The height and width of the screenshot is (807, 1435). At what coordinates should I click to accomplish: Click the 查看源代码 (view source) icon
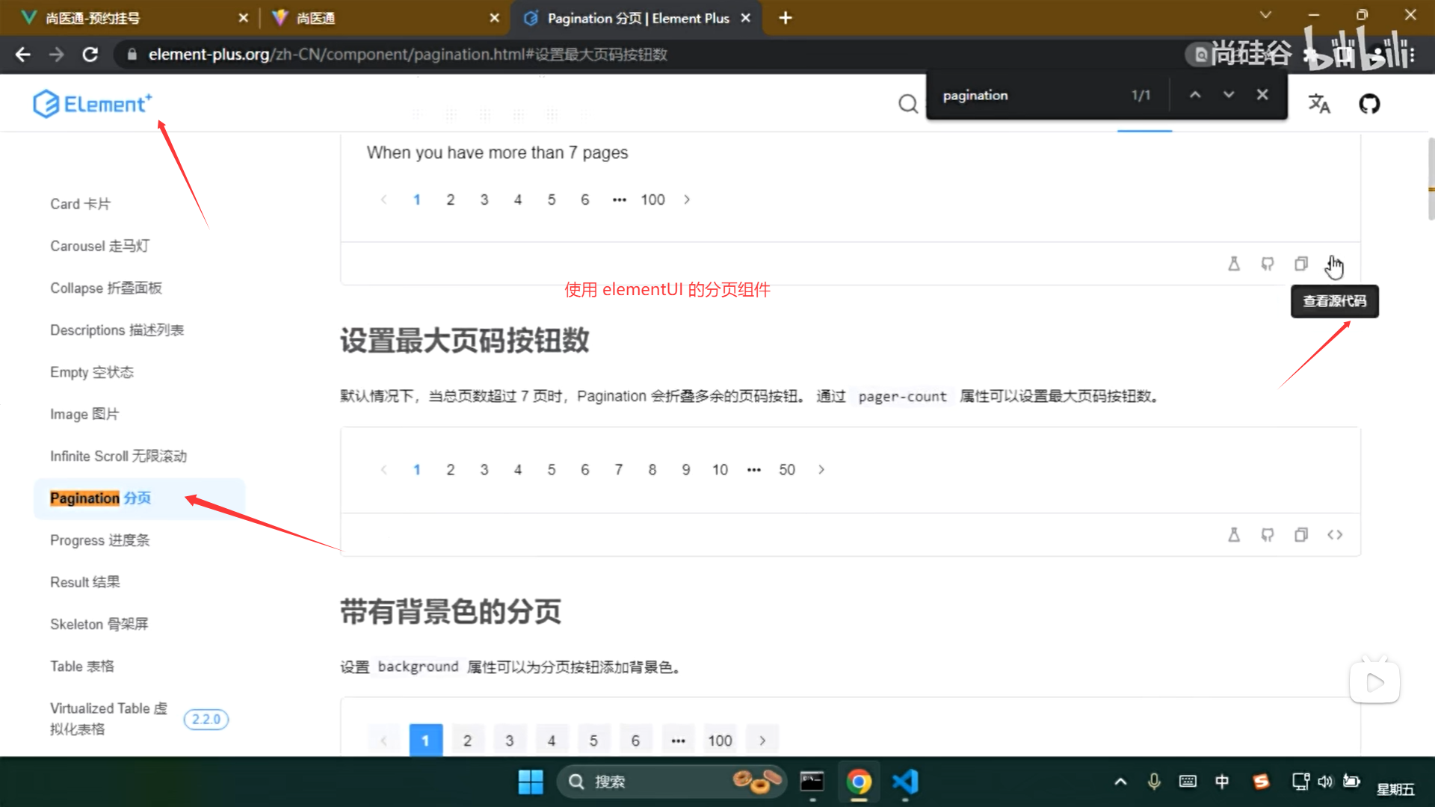[x=1335, y=264]
